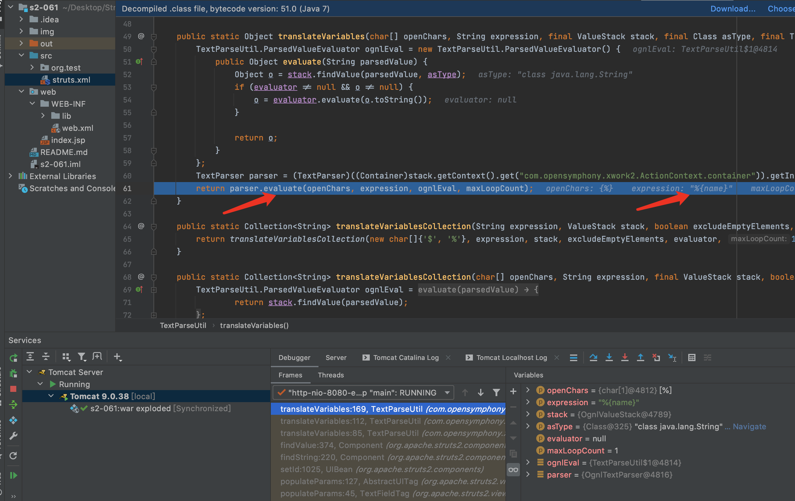Click the Rerun server icon in Services
Screen dimensions: 795x501
coord(14,358)
